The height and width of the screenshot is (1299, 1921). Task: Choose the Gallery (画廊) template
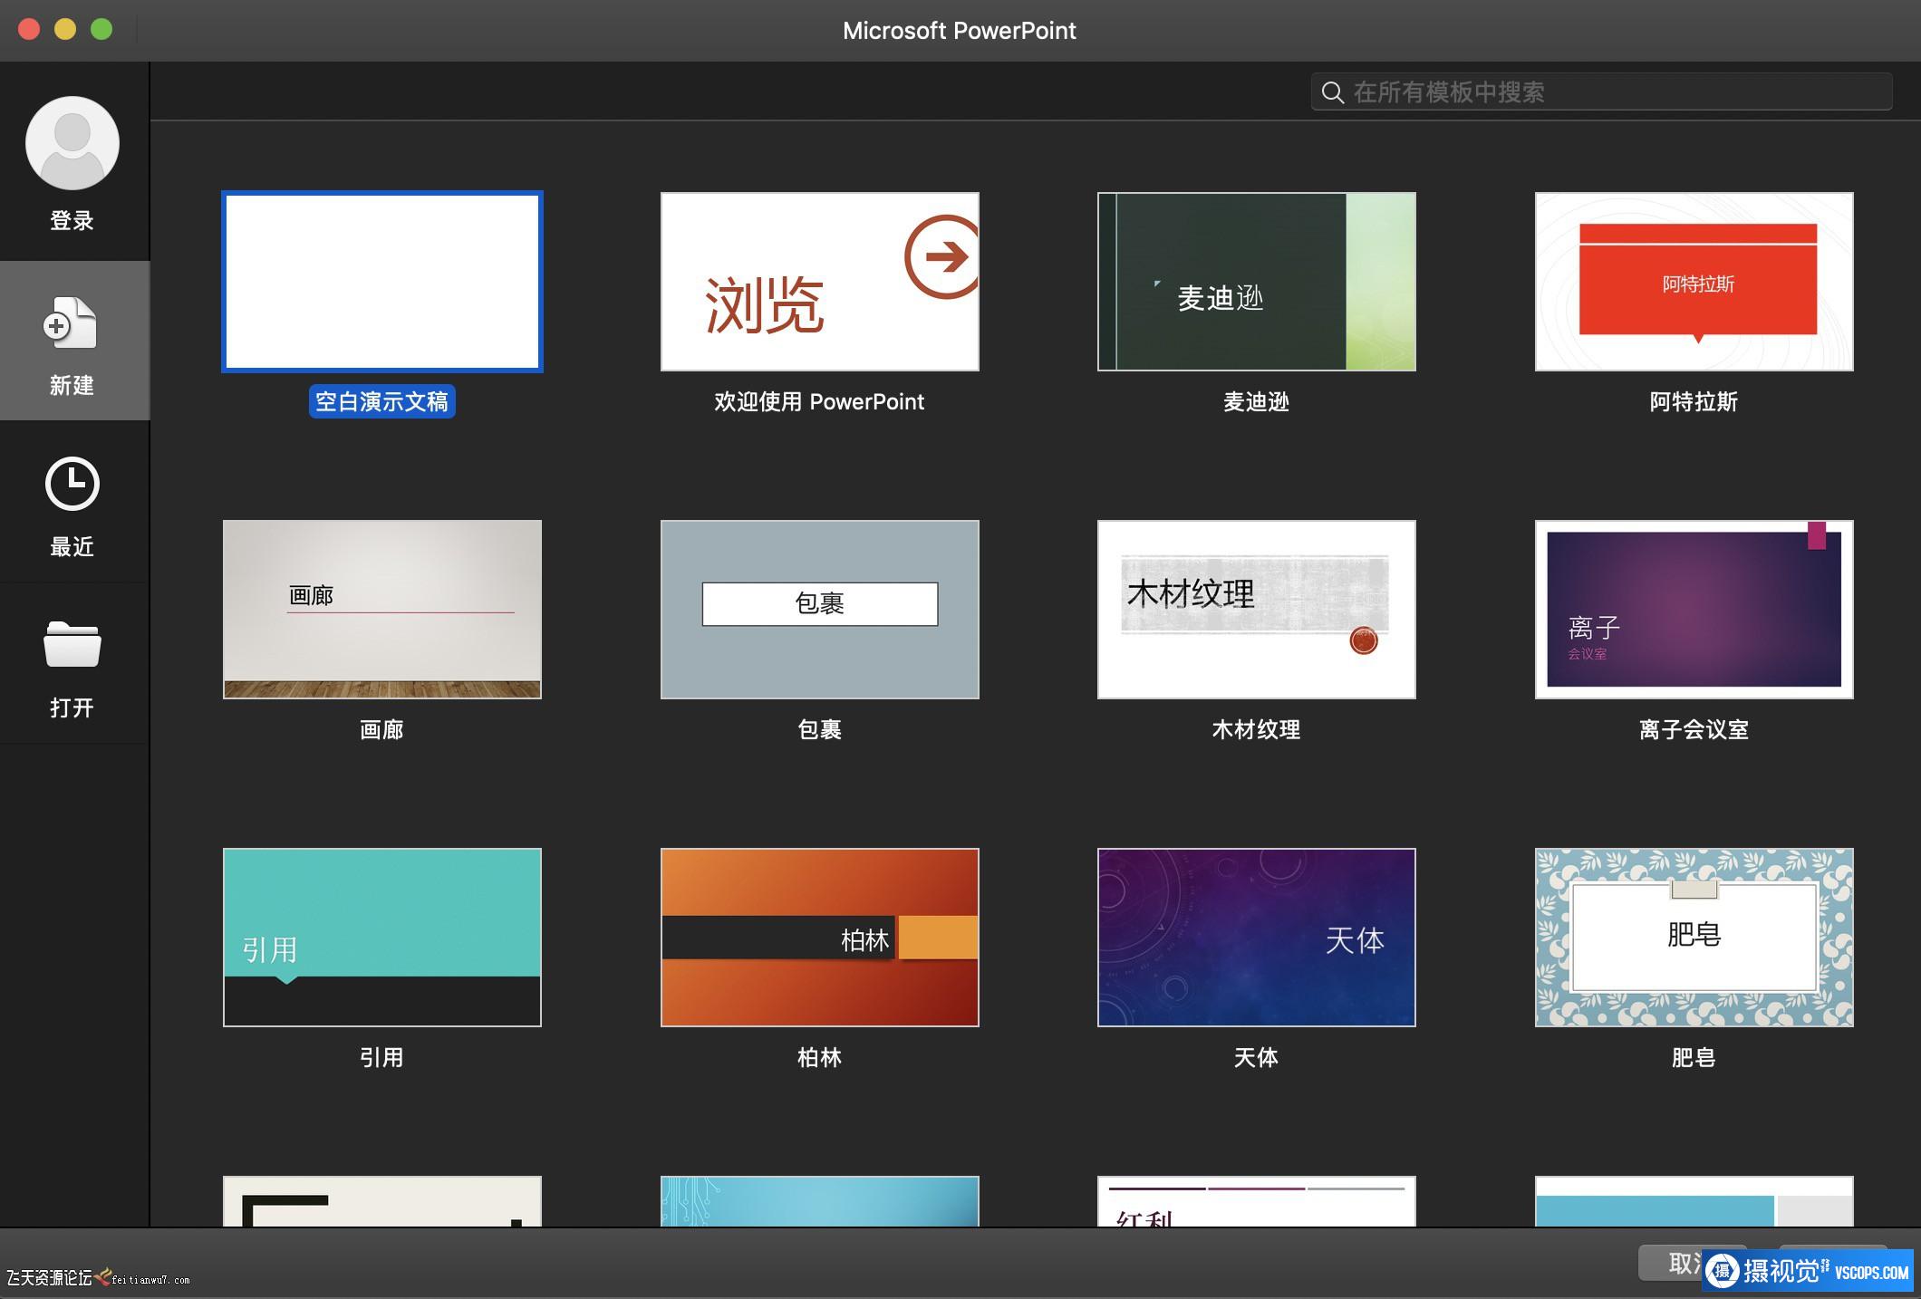tap(382, 609)
